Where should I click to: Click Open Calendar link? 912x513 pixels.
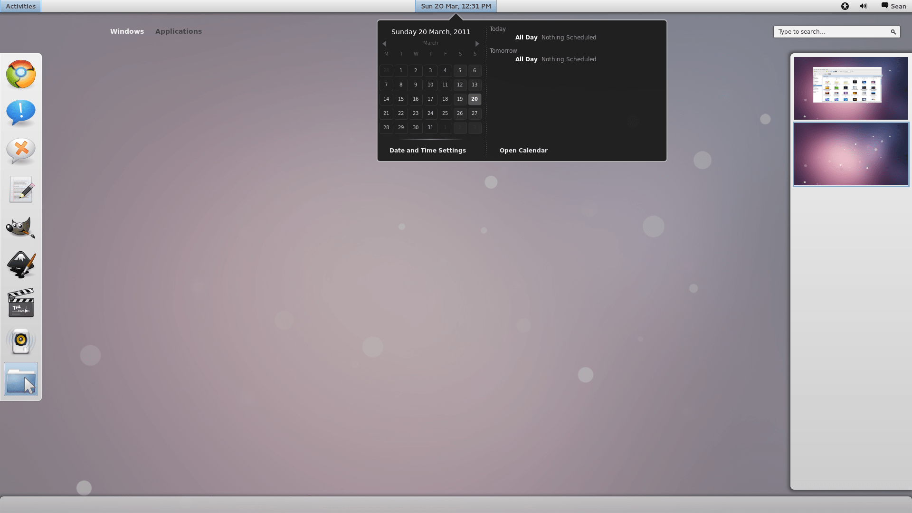(x=523, y=151)
